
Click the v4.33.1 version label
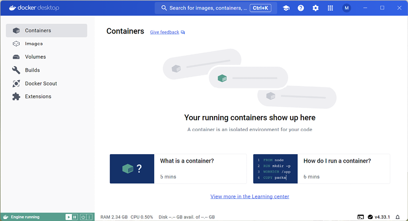(382, 217)
